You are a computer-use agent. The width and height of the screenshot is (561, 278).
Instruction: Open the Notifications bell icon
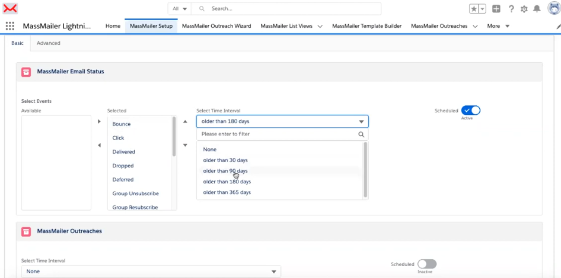tap(537, 9)
